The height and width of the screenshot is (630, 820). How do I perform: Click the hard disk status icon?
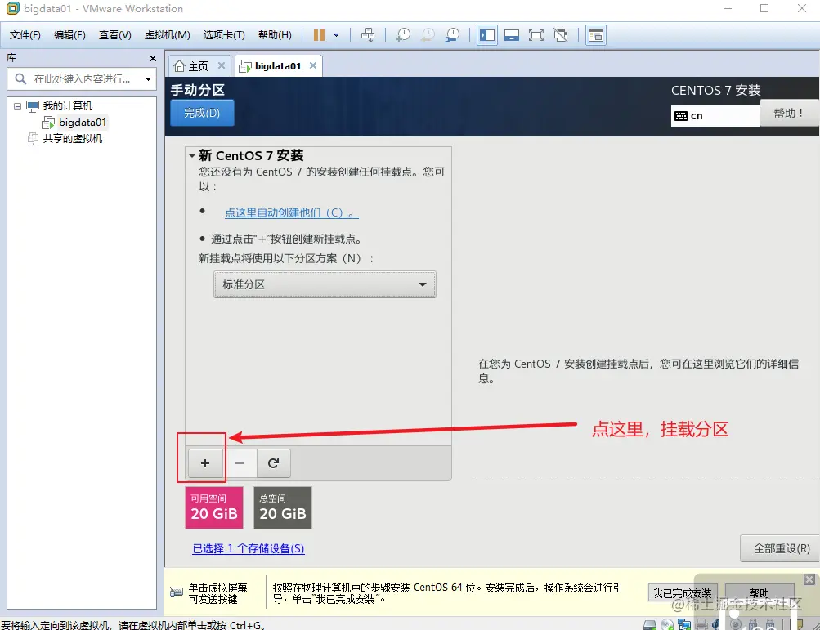click(x=650, y=625)
